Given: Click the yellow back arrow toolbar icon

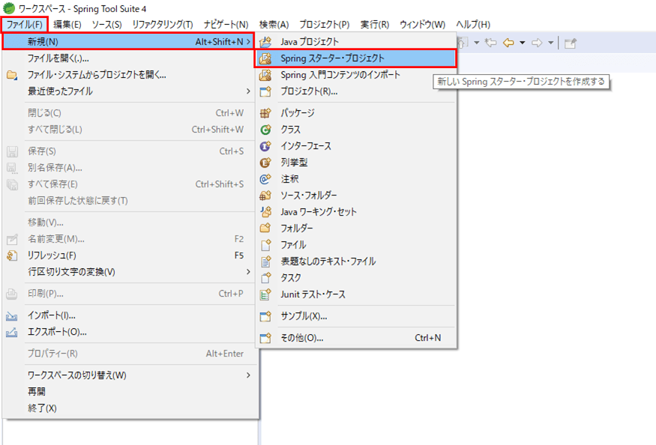Looking at the screenshot, I should [x=508, y=43].
